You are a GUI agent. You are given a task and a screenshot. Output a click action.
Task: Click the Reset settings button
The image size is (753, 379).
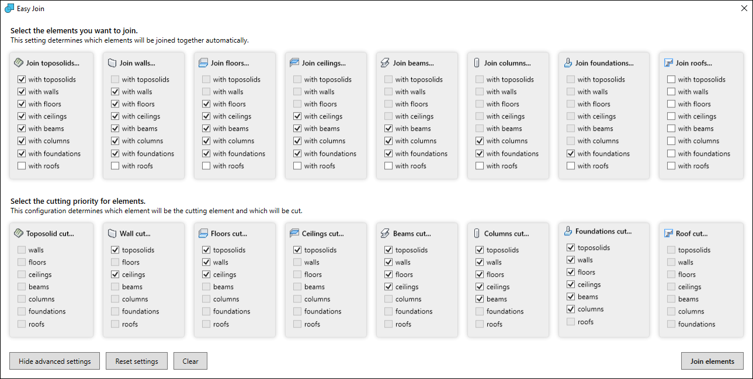tap(137, 361)
